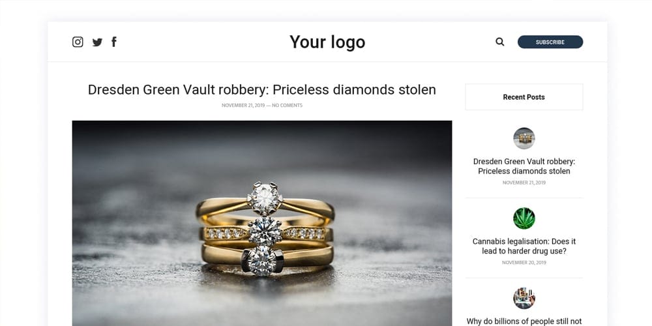This screenshot has width=652, height=326.
Task: Click the diamond rings featured image
Action: click(x=261, y=222)
